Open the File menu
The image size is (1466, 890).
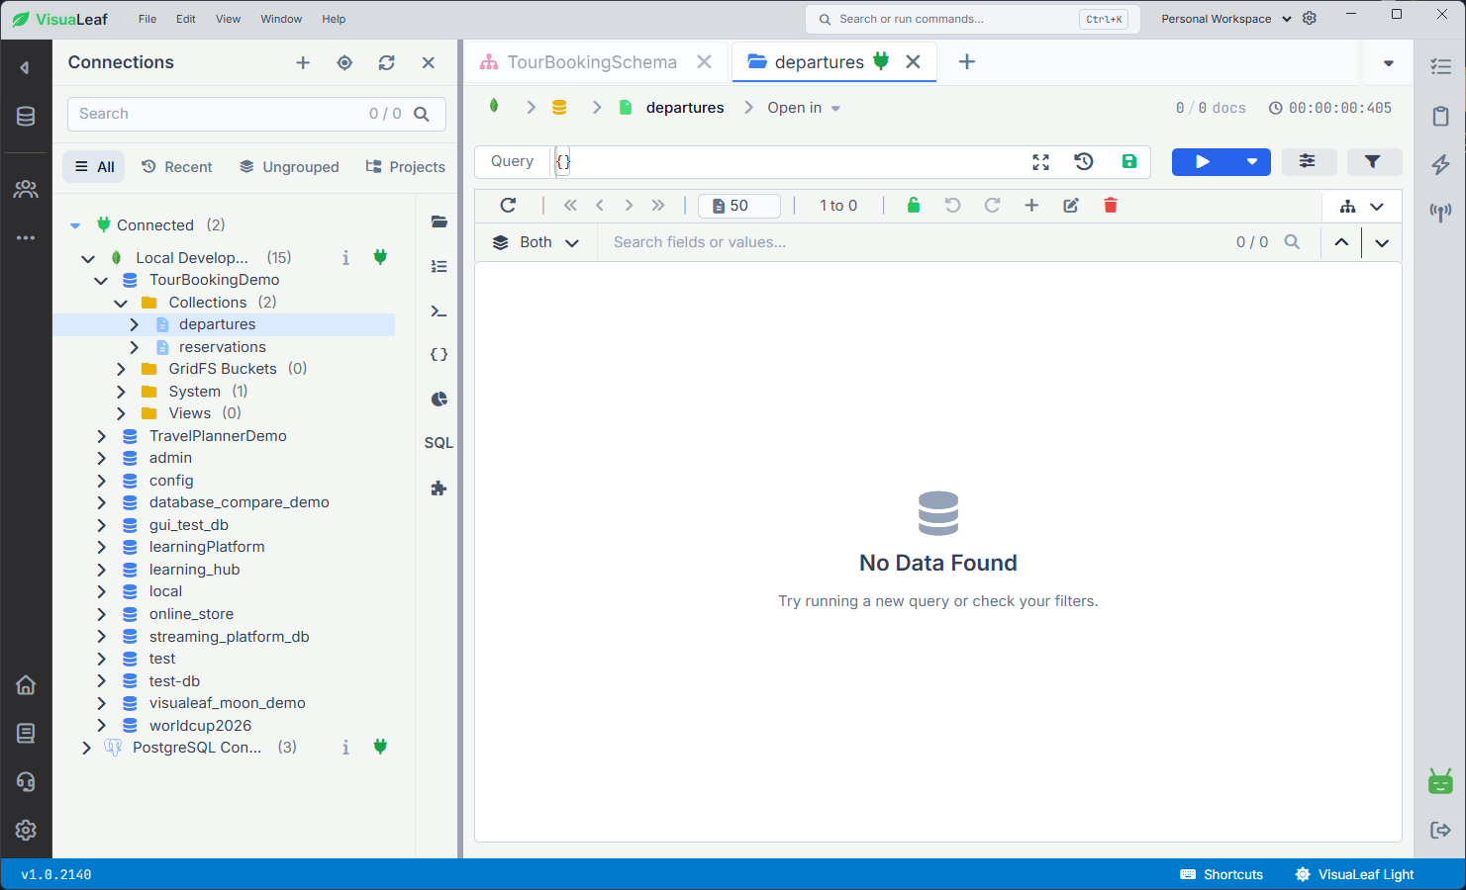pyautogui.click(x=147, y=19)
